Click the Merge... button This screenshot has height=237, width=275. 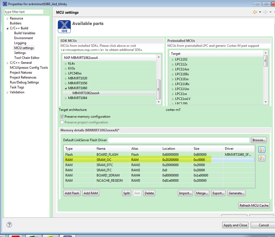202,193
